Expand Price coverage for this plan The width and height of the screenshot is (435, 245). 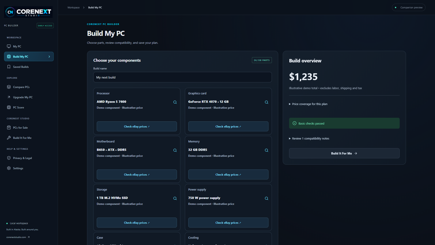308,104
